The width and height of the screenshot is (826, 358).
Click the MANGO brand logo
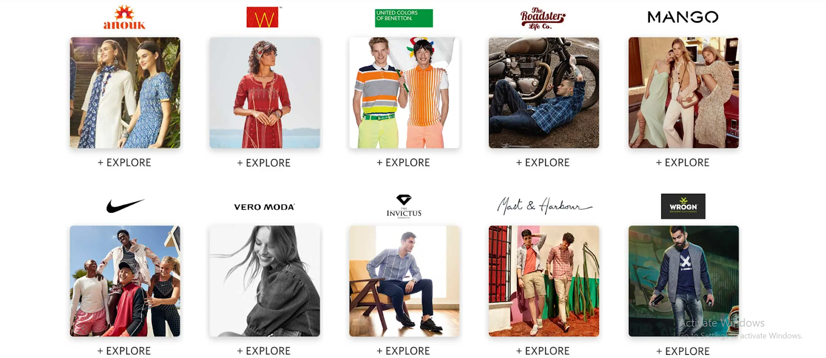click(683, 18)
